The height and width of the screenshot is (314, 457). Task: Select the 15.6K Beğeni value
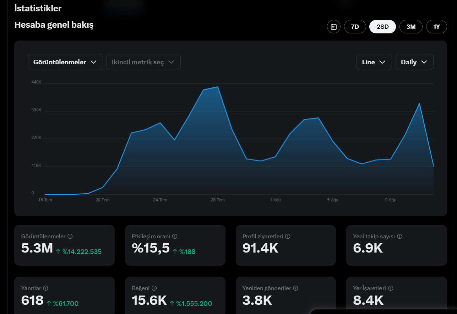(x=149, y=301)
